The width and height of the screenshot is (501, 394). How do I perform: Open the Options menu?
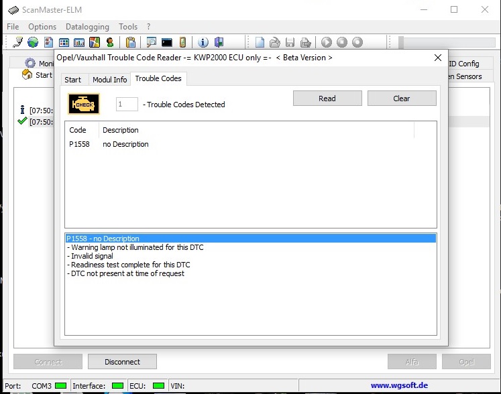coord(42,27)
